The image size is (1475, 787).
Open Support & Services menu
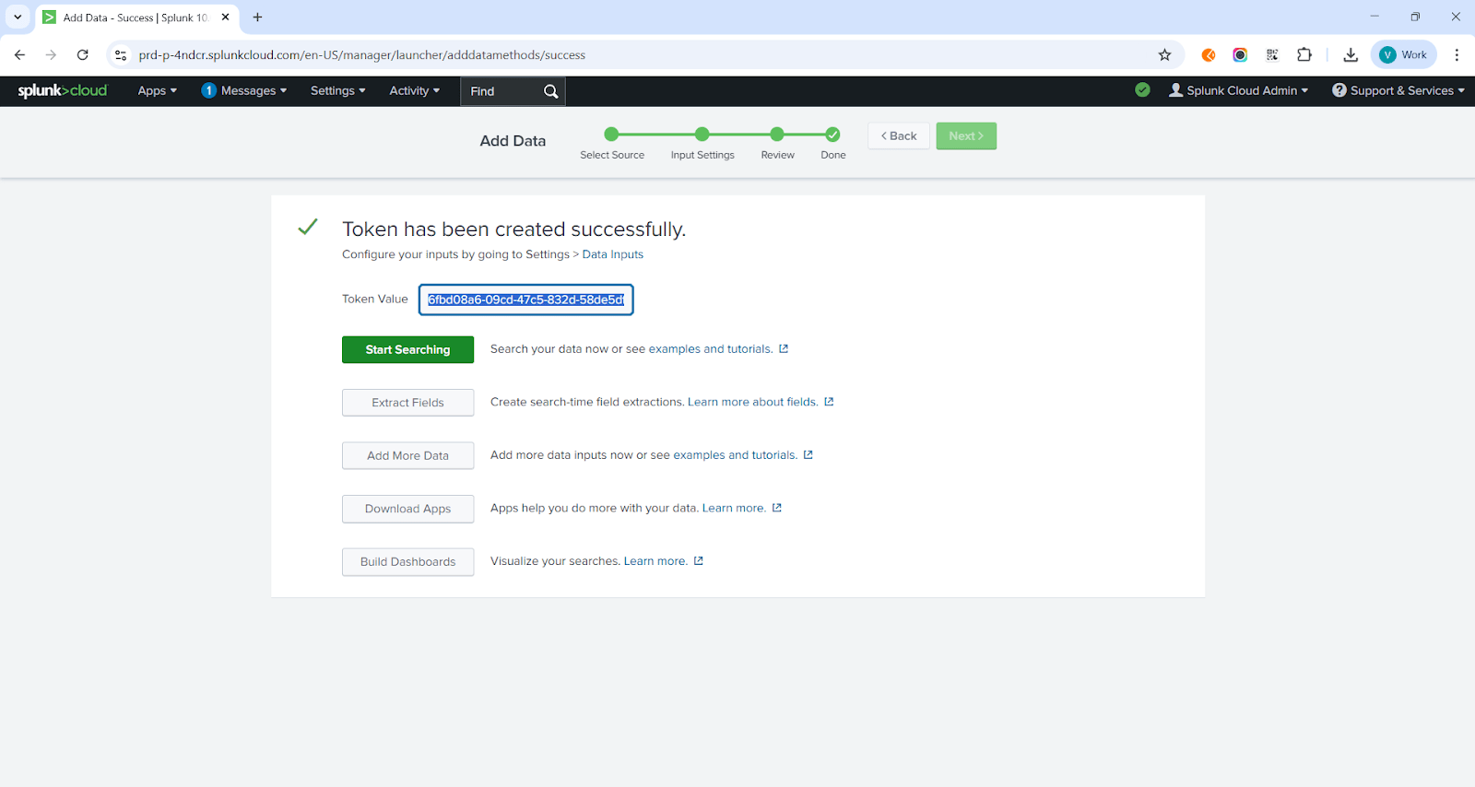click(x=1398, y=90)
